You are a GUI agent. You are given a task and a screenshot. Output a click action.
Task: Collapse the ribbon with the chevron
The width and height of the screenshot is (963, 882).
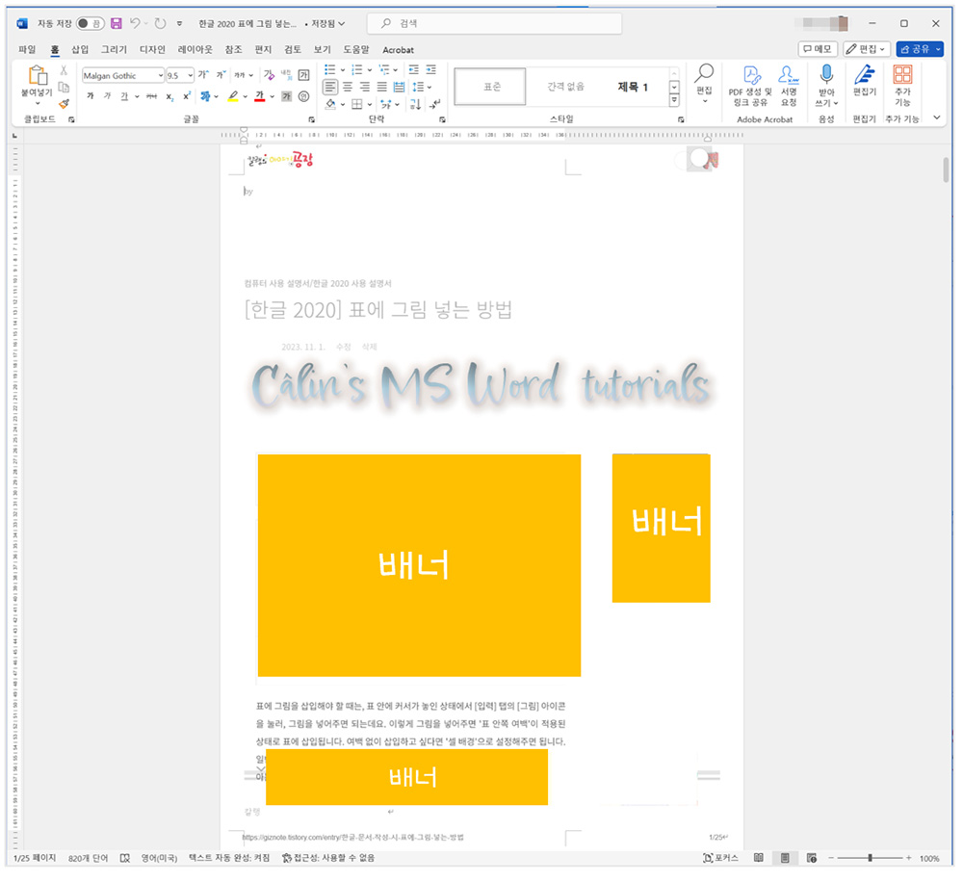click(937, 117)
